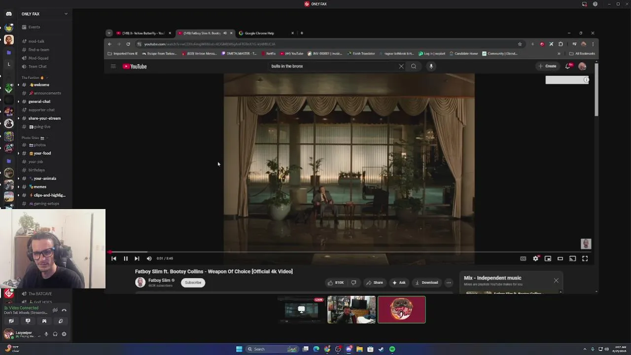The image size is (631, 355).
Task: Reload the page in Chrome
Action: tap(128, 44)
